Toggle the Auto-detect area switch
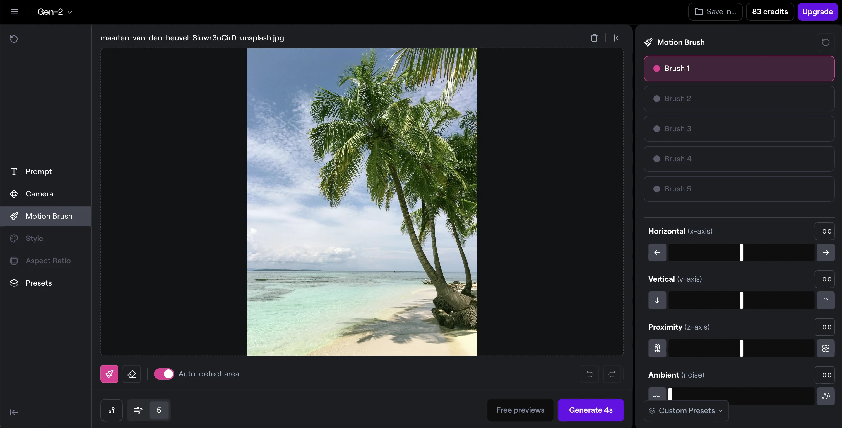 [164, 374]
